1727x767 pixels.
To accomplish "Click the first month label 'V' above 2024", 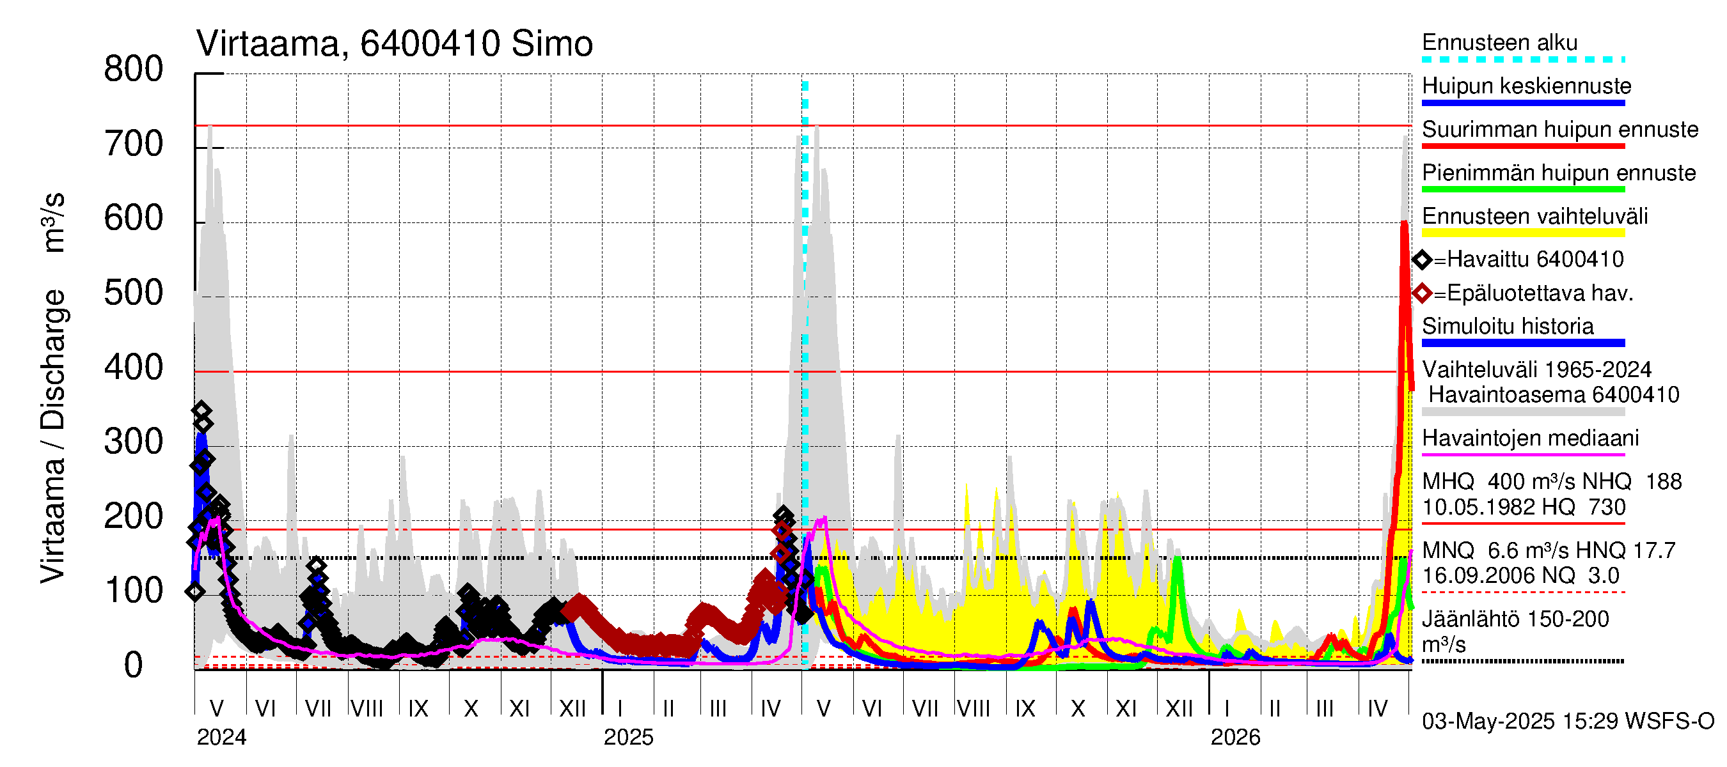I will tap(217, 709).
